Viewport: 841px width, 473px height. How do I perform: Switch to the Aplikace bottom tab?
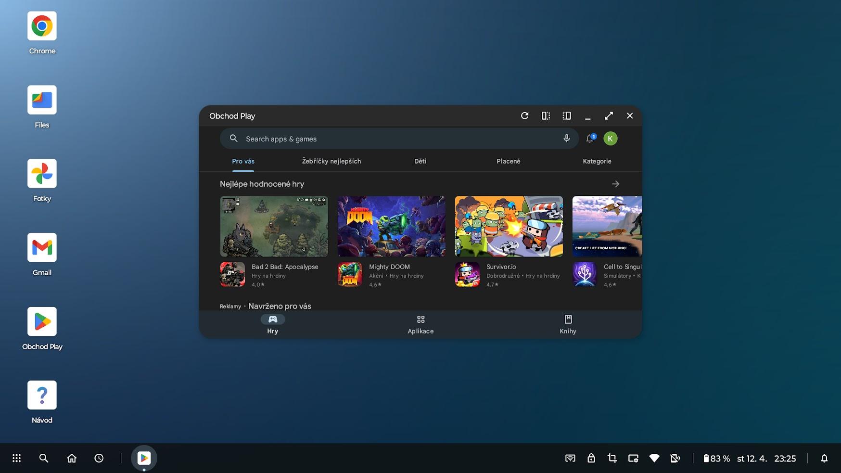click(420, 324)
